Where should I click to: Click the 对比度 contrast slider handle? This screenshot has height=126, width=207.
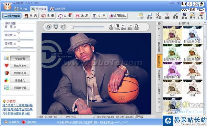pos(19,39)
